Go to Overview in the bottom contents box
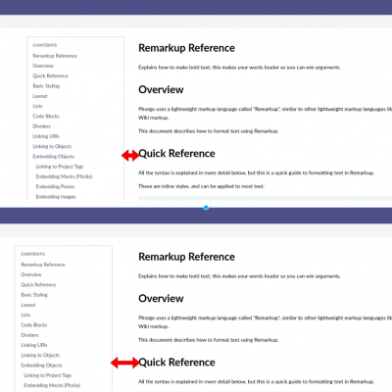The width and height of the screenshot is (392, 392). pyautogui.click(x=31, y=274)
